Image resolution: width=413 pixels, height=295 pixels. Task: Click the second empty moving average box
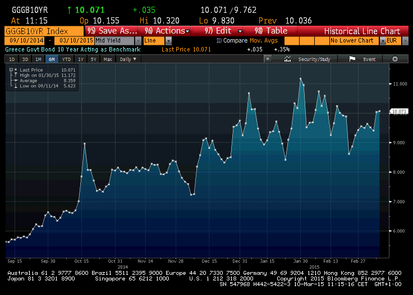[307, 41]
